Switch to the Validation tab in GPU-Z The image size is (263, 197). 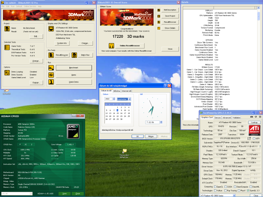pyautogui.click(x=236, y=118)
